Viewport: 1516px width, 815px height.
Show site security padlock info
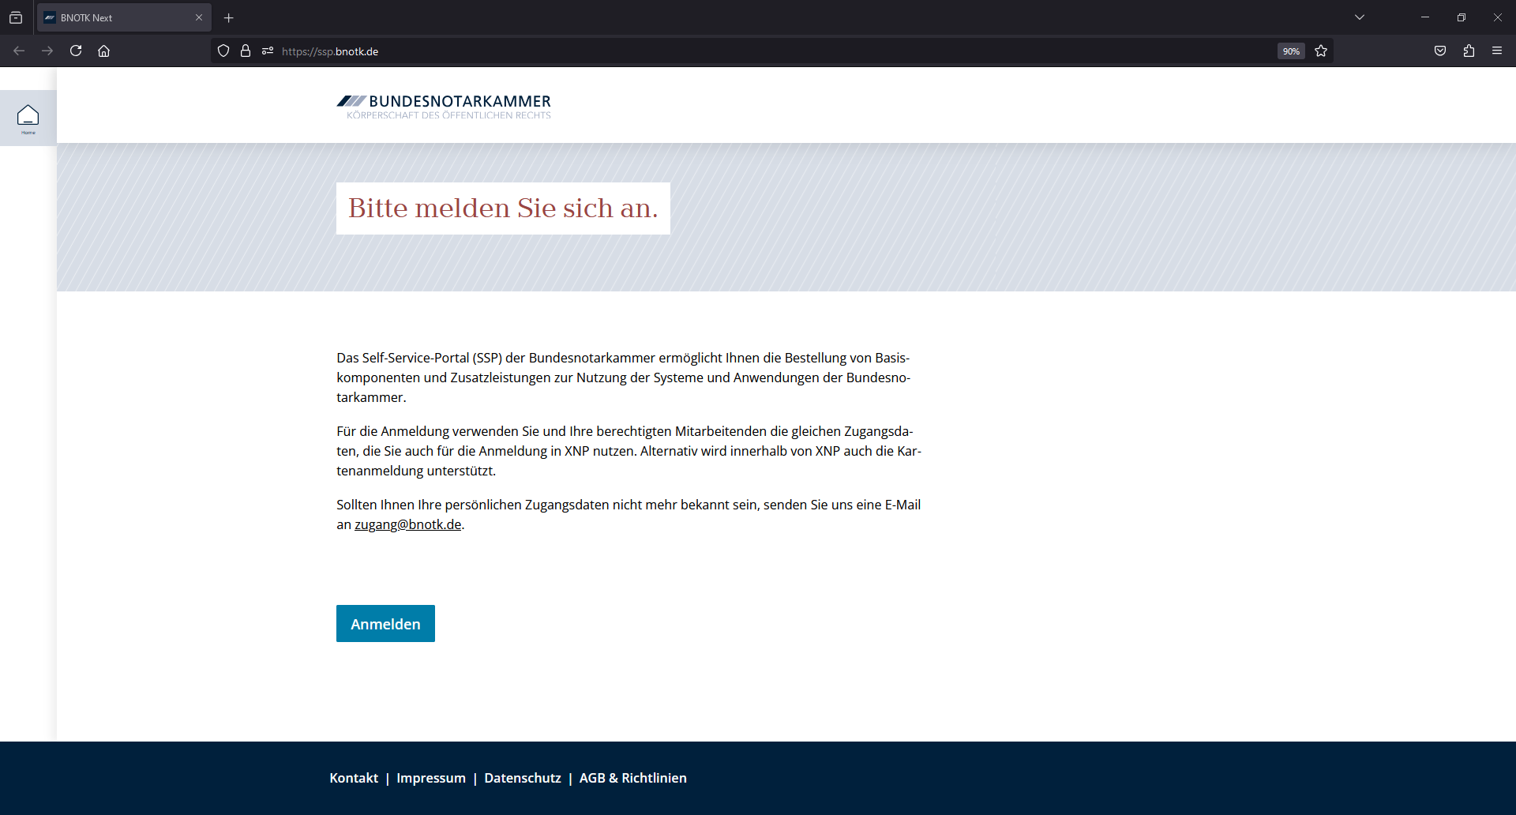point(246,51)
